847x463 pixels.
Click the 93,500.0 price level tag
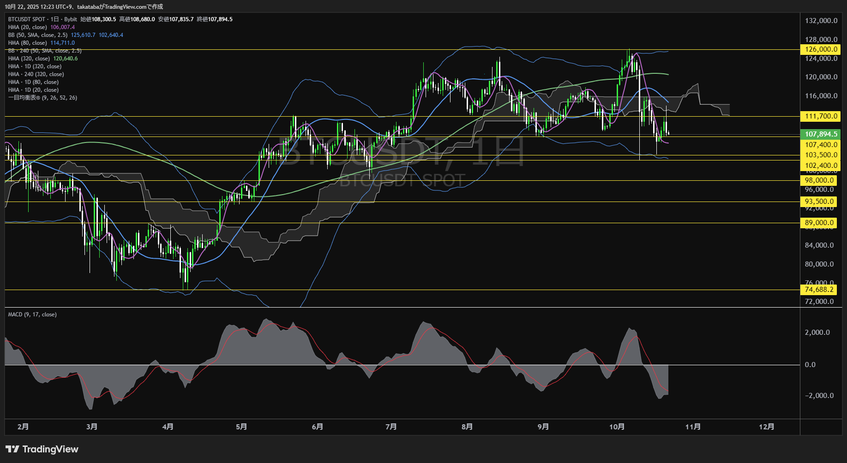(x=819, y=202)
